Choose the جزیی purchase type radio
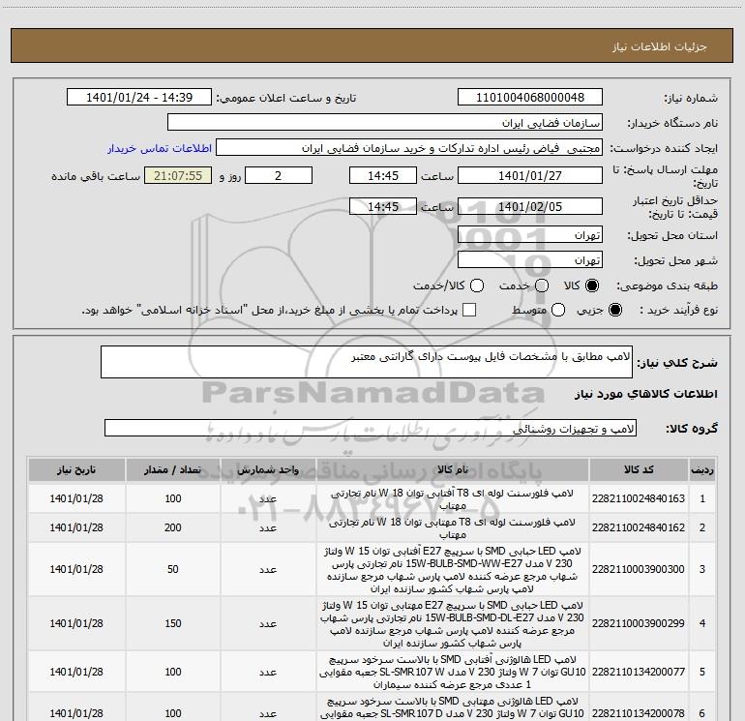 [614, 310]
